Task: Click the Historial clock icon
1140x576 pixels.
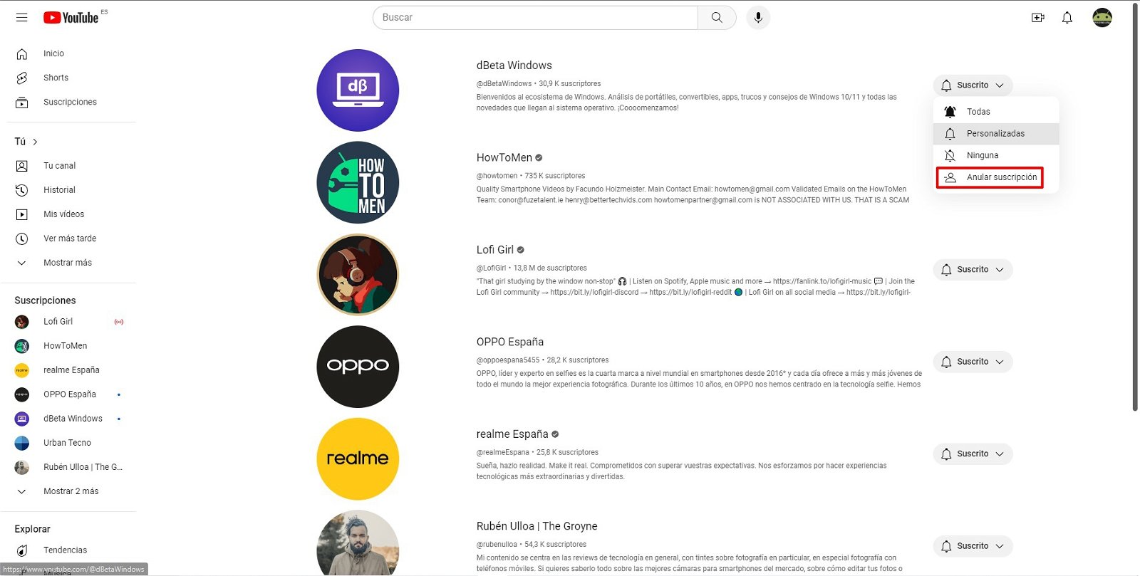Action: (x=22, y=190)
